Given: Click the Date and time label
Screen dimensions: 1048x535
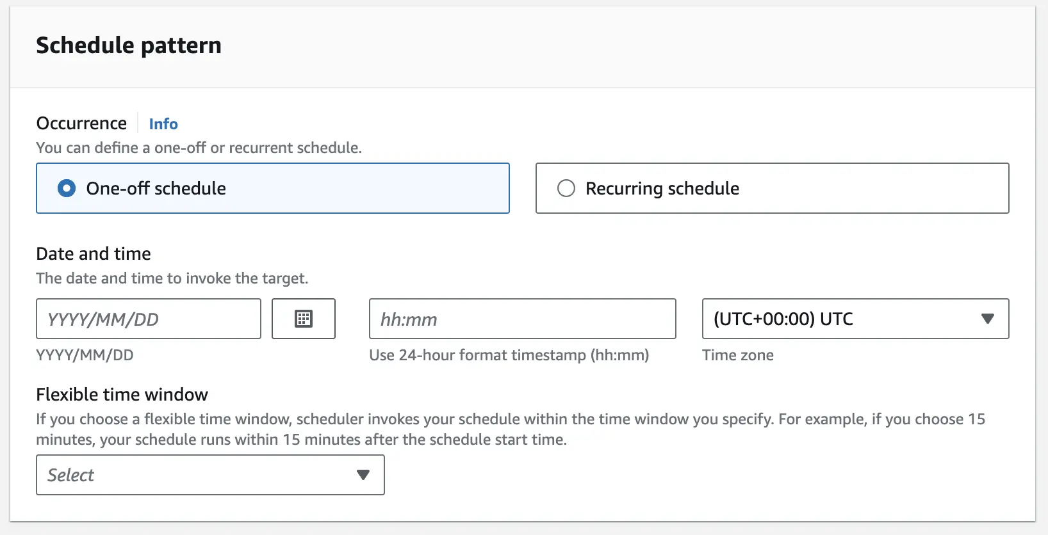Looking at the screenshot, I should 94,253.
